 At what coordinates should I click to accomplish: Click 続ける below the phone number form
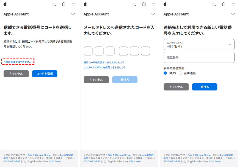tap(205, 87)
